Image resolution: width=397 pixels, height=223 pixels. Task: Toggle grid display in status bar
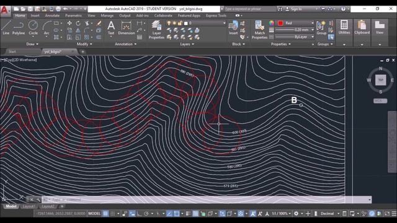[105, 214]
